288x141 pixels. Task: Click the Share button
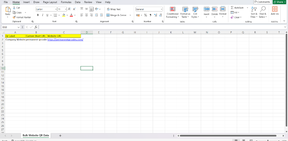click(x=280, y=2)
